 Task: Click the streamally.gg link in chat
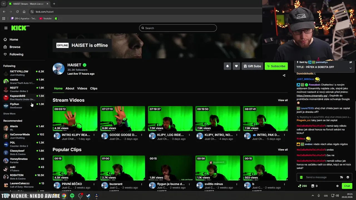[x=312, y=96]
